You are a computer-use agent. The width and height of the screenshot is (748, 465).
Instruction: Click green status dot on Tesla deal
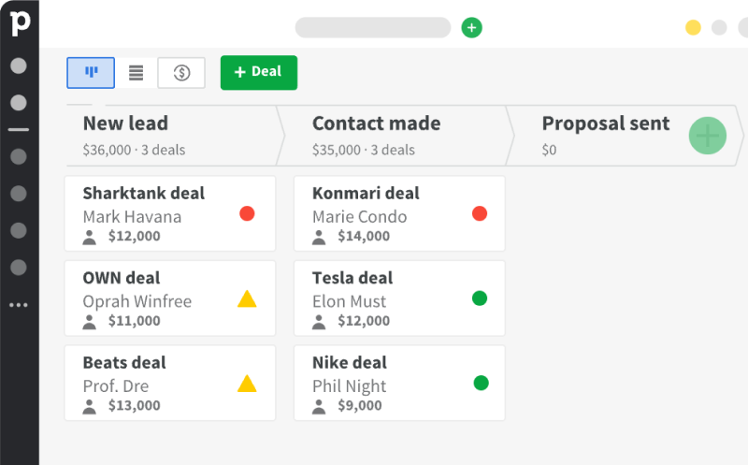tap(480, 298)
